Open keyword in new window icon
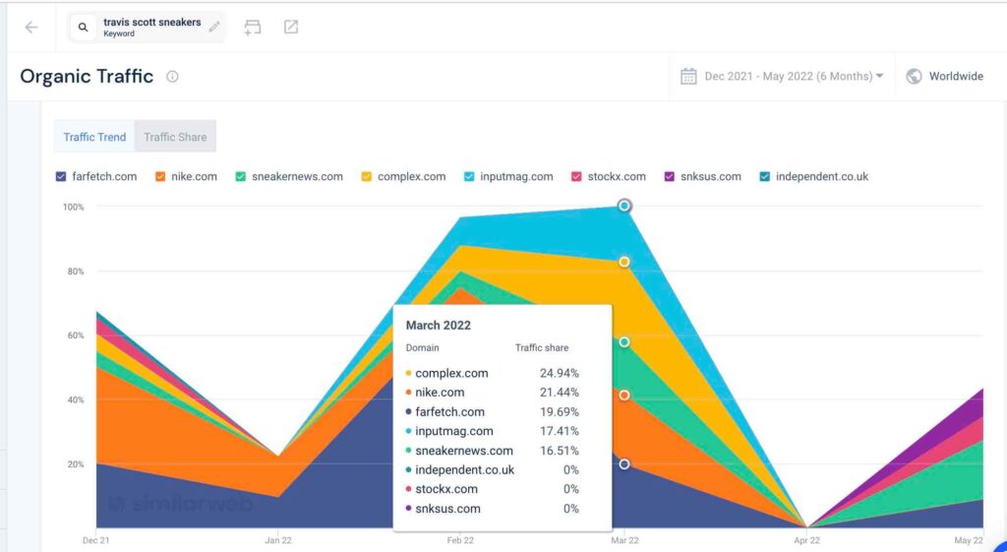The height and width of the screenshot is (552, 1007). 291,28
